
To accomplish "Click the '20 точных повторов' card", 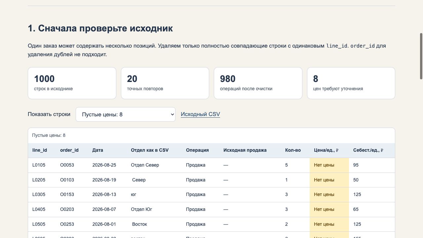I will pos(165,83).
